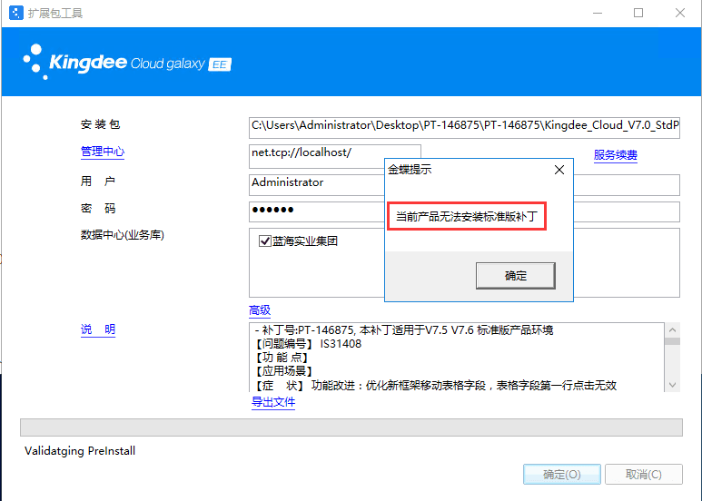Close the 扩展包工具 main window

click(680, 14)
